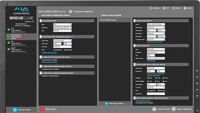Screen dimensions: 200x113
Task: Open Change metadata mapping link
Action: click(143, 101)
